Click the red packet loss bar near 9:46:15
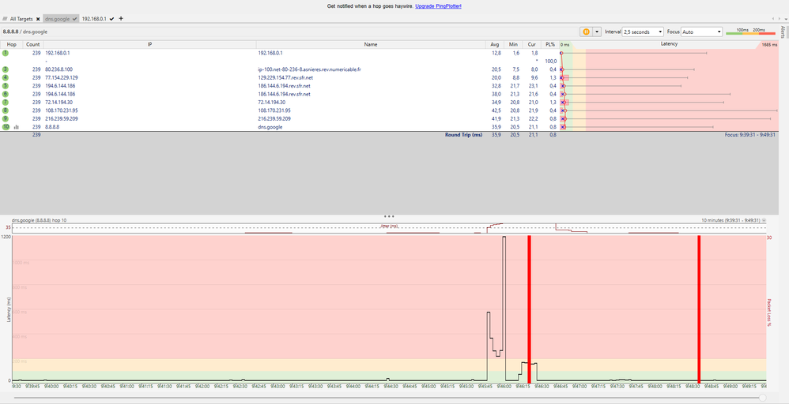This screenshot has width=789, height=404. (x=529, y=309)
